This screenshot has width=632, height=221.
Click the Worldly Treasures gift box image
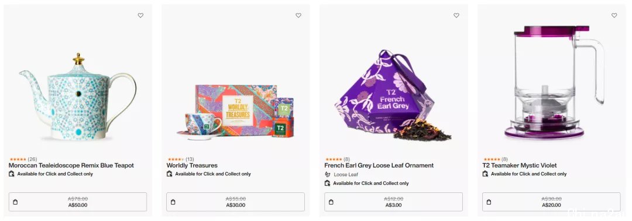[235, 110]
